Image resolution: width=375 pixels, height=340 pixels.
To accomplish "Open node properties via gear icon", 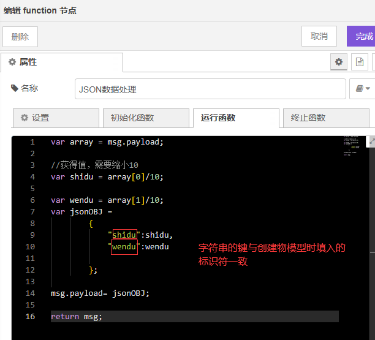I will (x=338, y=62).
